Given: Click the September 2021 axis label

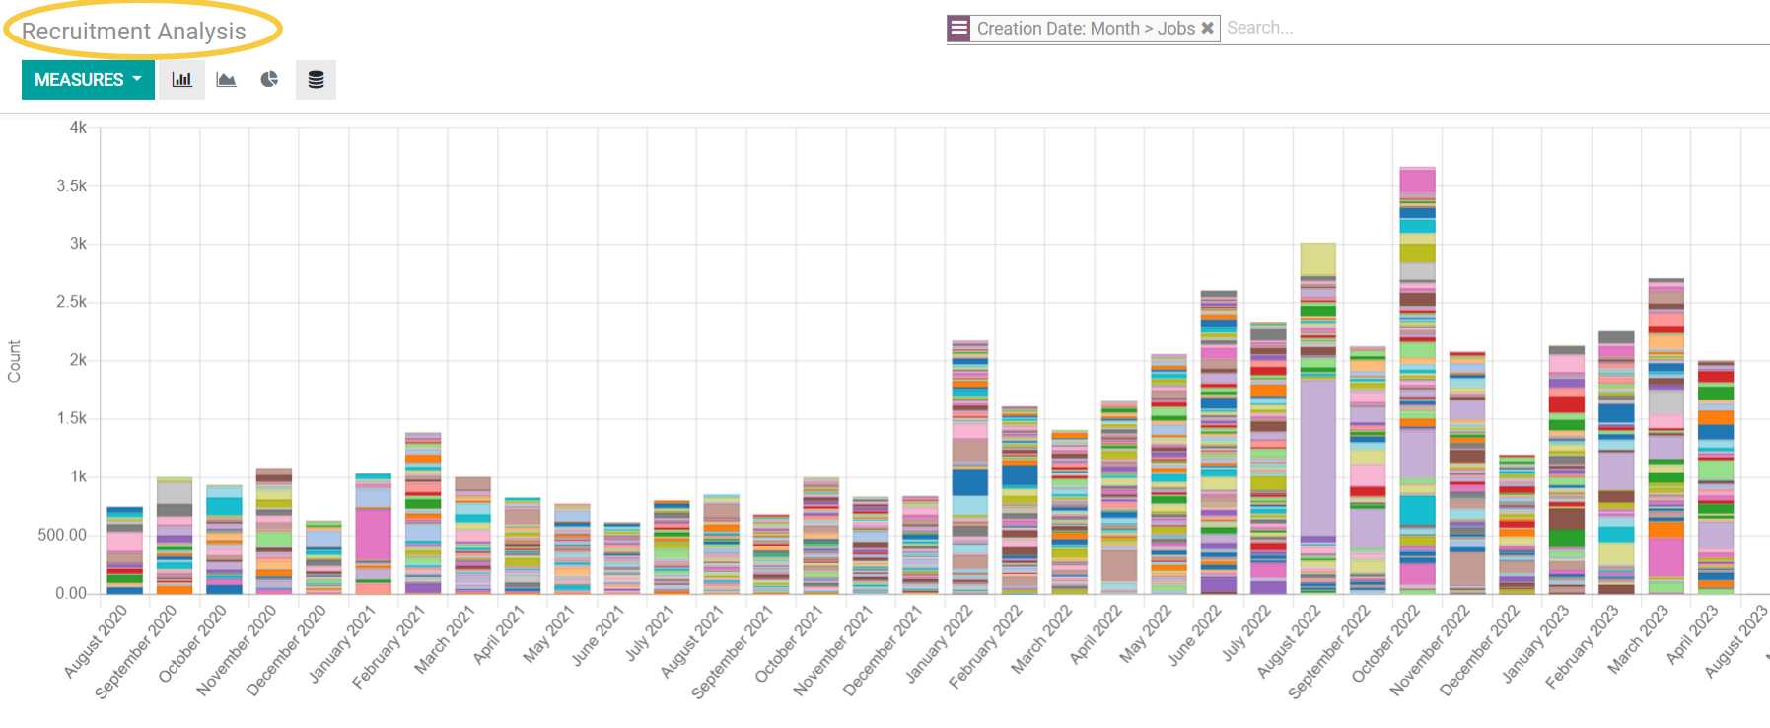Looking at the screenshot, I should tap(732, 652).
